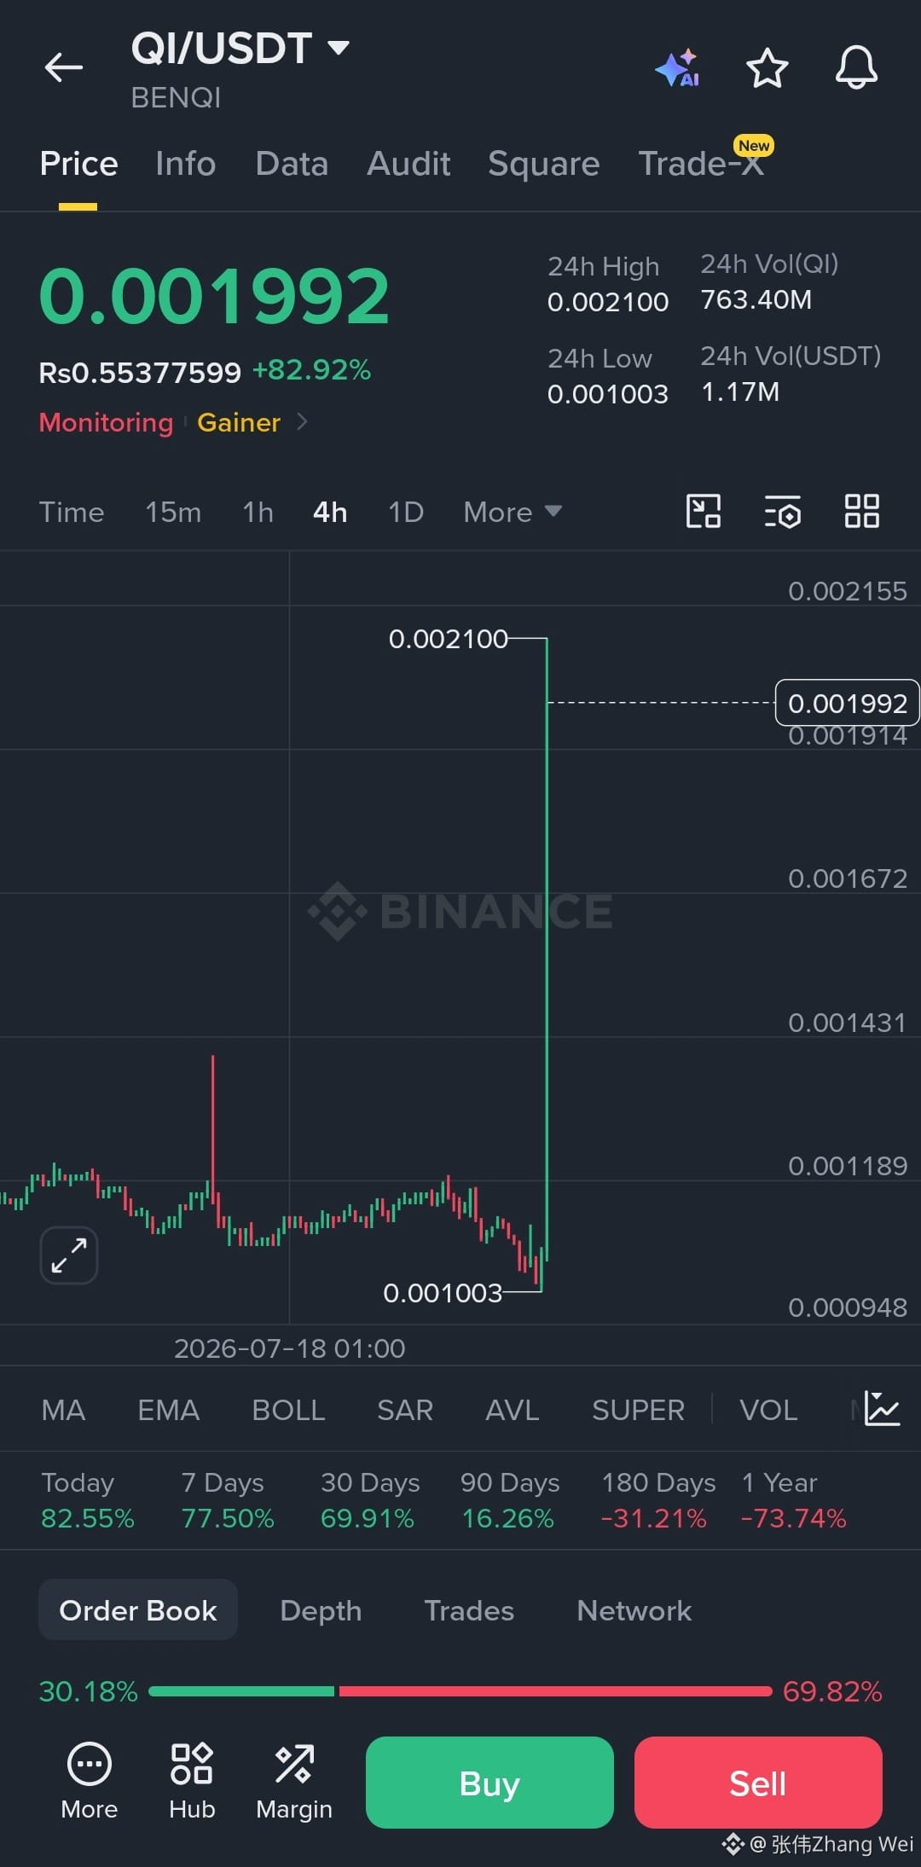Open the Network tab
This screenshot has width=921, height=1867.
(x=634, y=1610)
